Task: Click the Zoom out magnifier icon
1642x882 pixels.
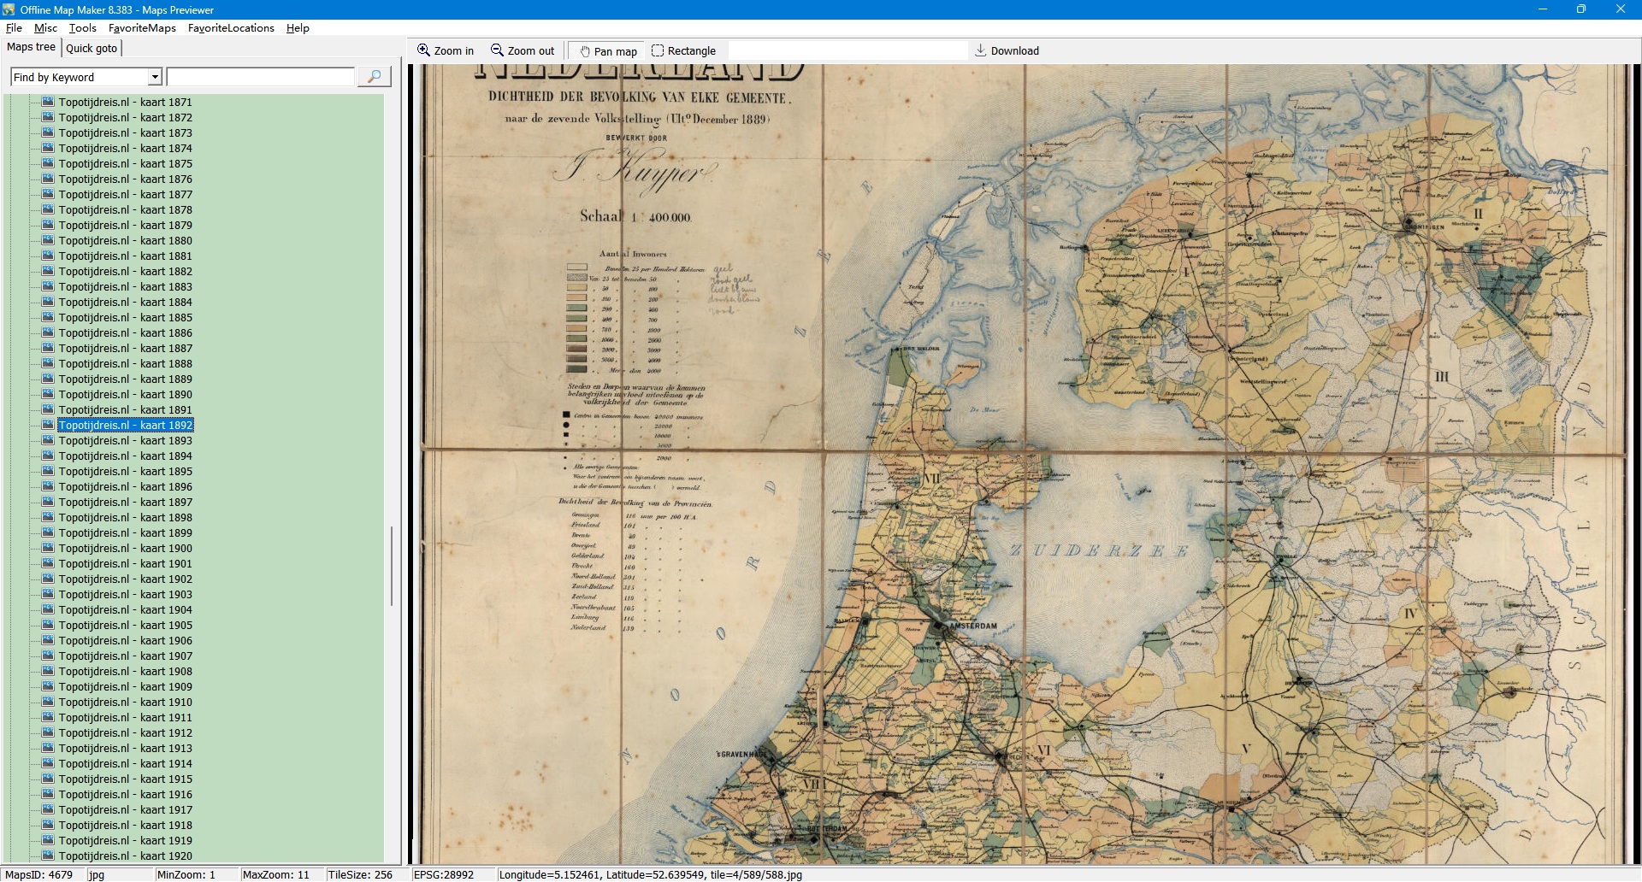Action: (x=497, y=50)
